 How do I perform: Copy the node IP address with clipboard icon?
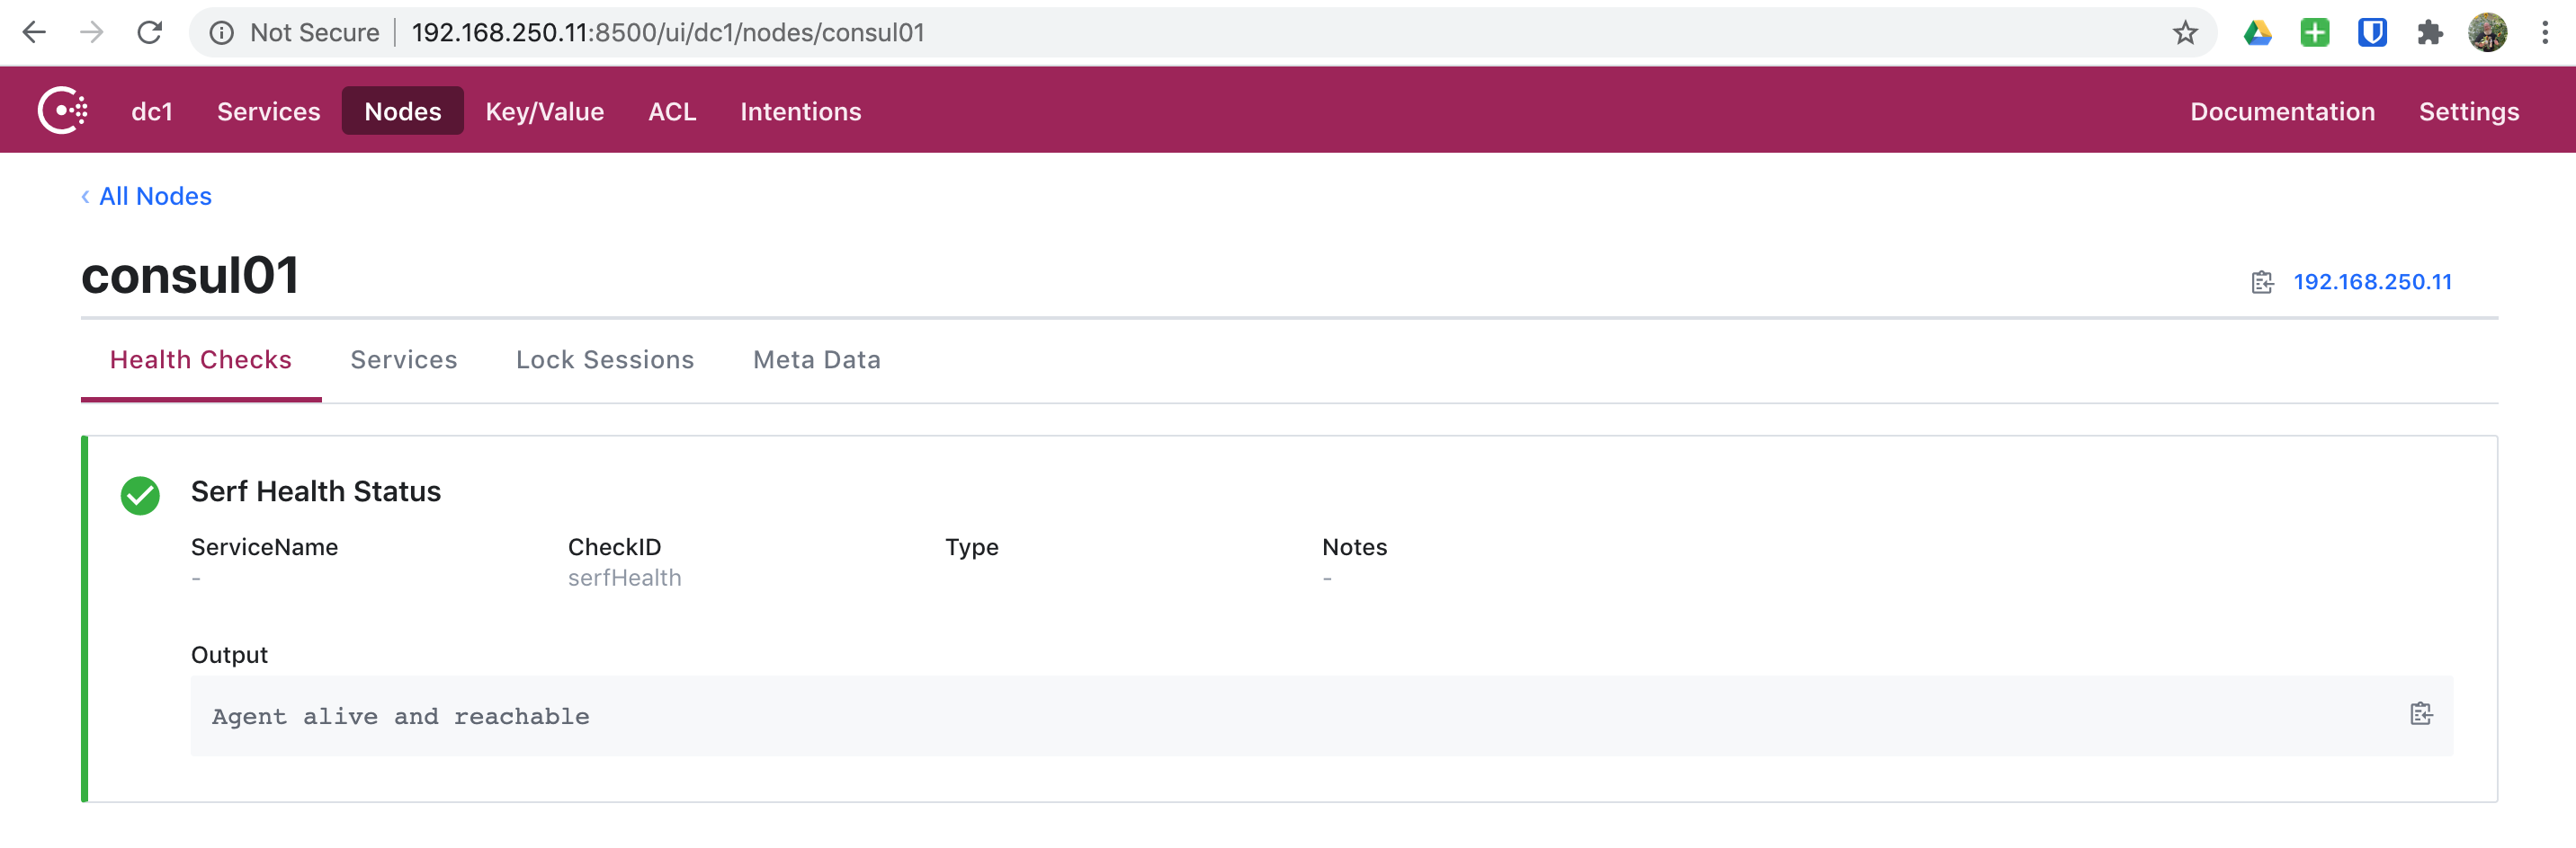coord(2262,283)
